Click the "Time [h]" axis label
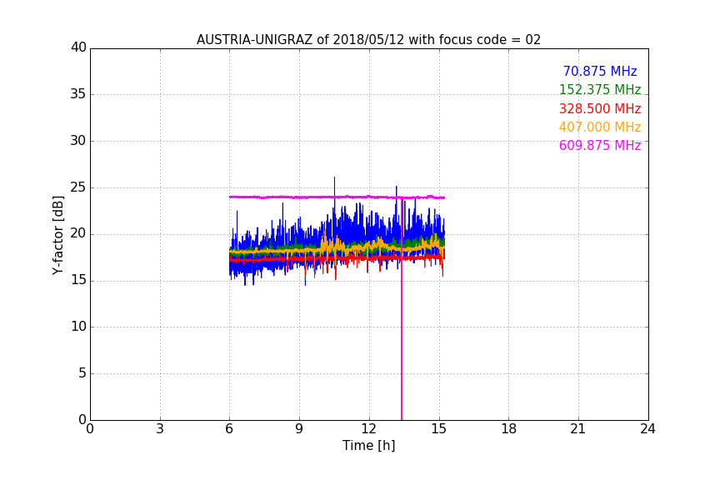 [x=368, y=445]
